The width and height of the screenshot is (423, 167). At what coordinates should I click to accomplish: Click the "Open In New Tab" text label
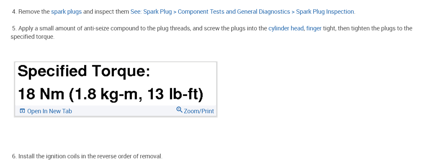pos(49,111)
